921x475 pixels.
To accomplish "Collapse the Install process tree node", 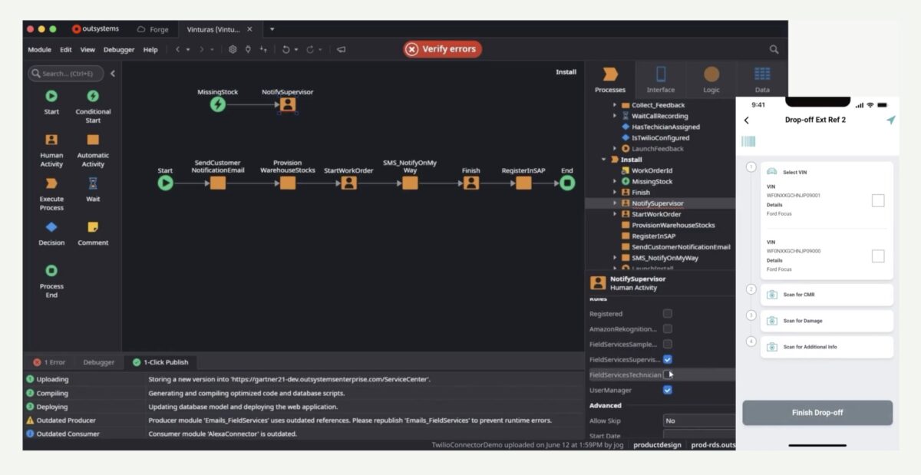I will (604, 160).
